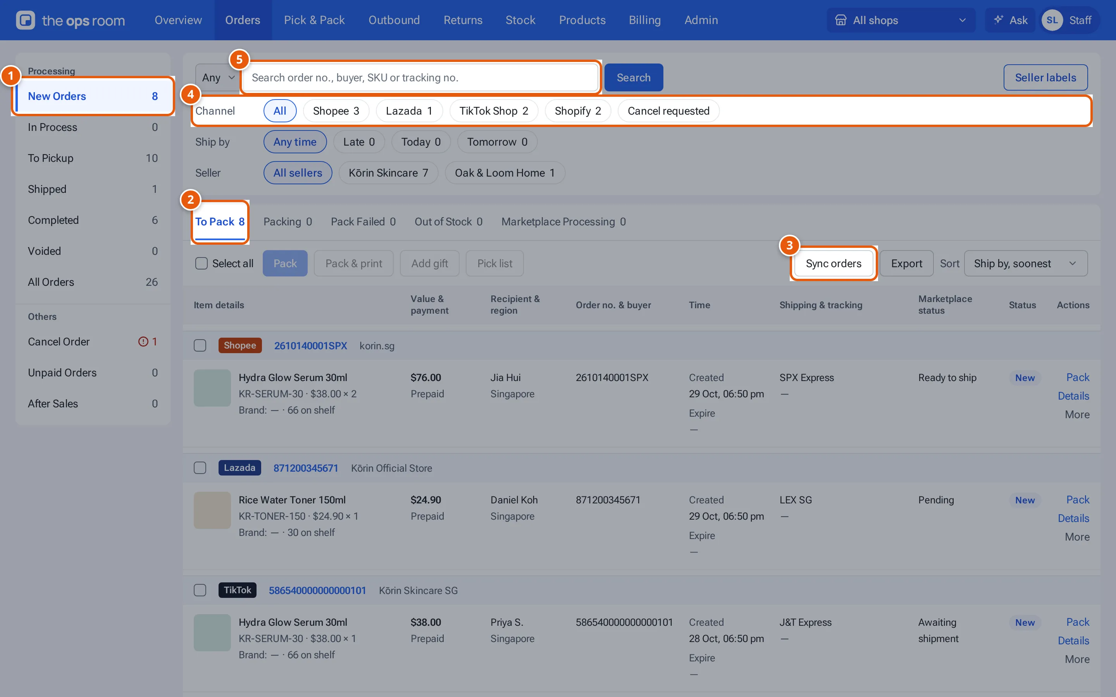Click the shop icon beside All shops
Screen dimensions: 1116x697
tap(841, 20)
